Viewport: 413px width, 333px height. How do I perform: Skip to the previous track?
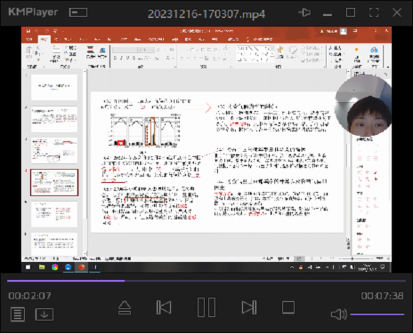coord(164,307)
